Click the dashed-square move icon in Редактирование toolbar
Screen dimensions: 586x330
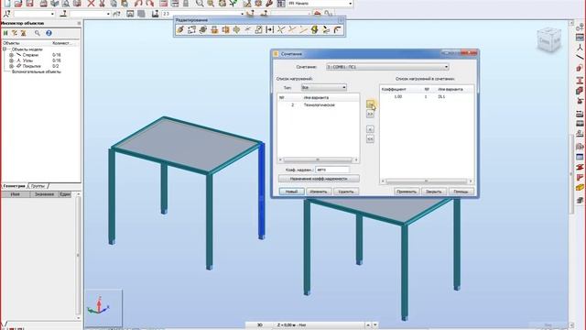pos(191,29)
